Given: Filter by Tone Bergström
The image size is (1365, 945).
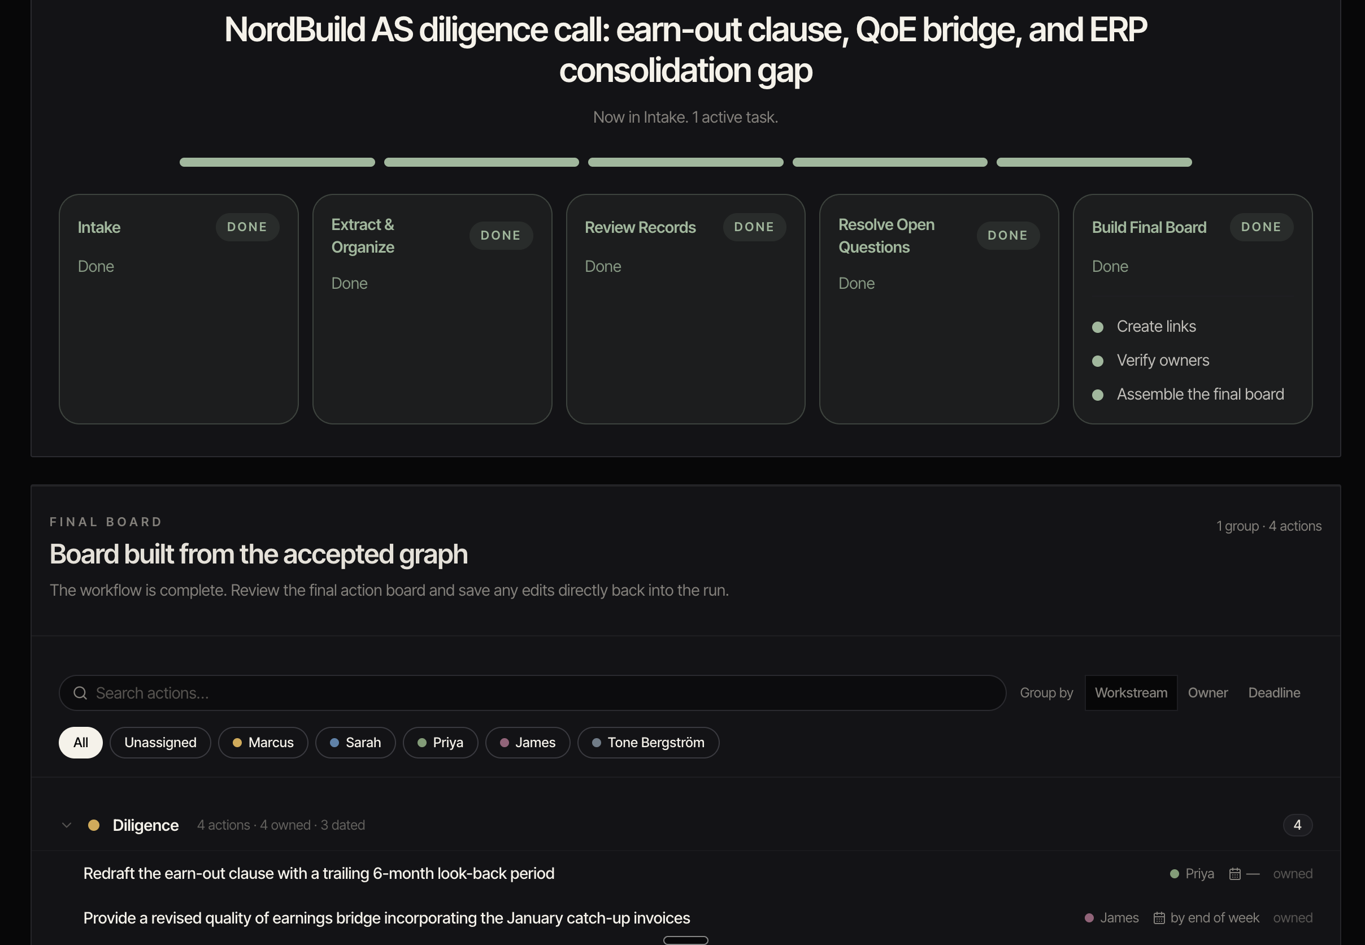Looking at the screenshot, I should 647,743.
